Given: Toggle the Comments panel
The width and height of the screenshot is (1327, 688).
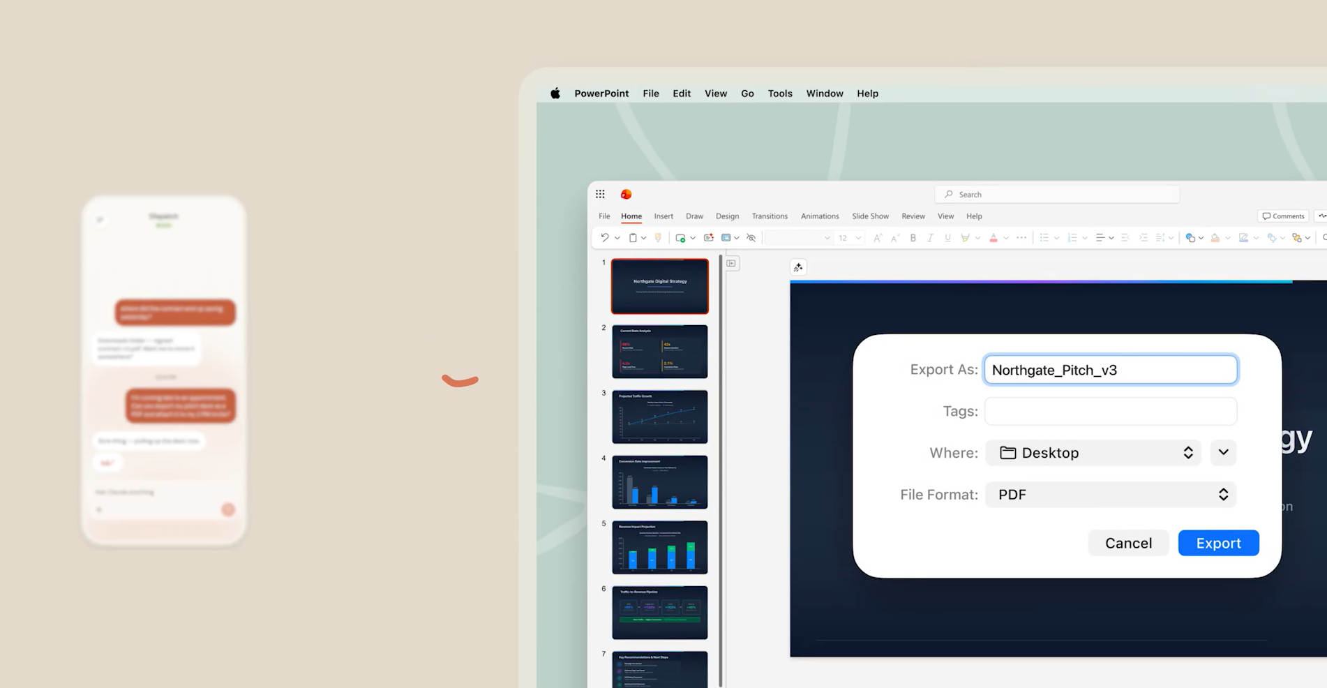Looking at the screenshot, I should click(x=1282, y=216).
